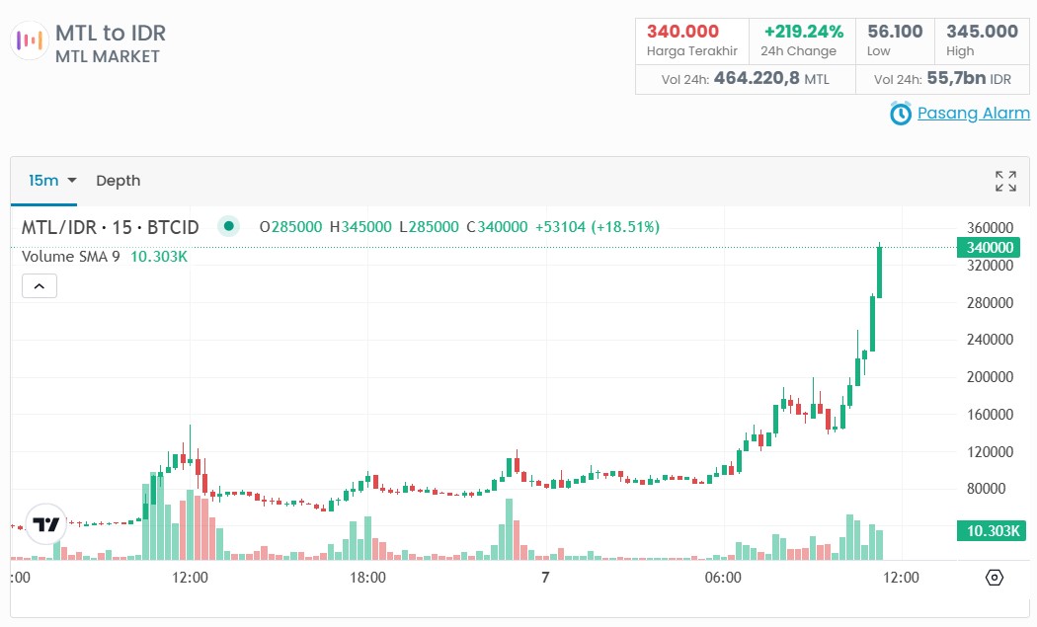The height and width of the screenshot is (627, 1037).
Task: Click the 340.000 Harga Terakhir value
Action: 682,31
